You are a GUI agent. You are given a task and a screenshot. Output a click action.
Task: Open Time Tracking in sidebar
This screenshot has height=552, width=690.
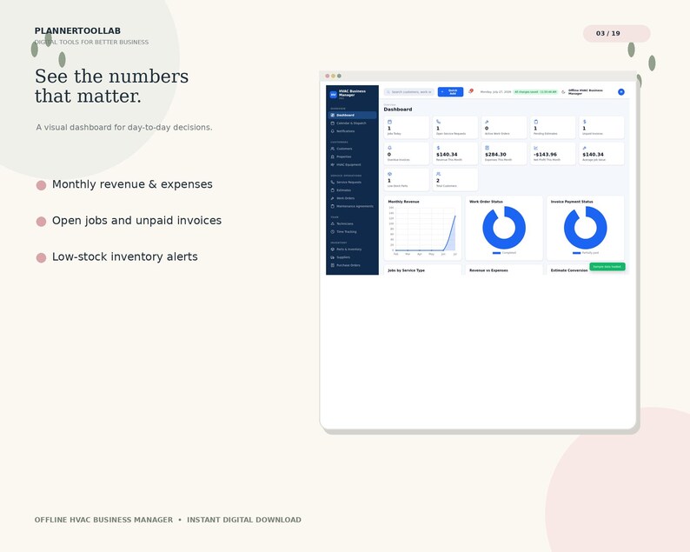pos(352,231)
